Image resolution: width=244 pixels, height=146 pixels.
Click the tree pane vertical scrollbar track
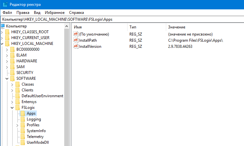[66, 87]
